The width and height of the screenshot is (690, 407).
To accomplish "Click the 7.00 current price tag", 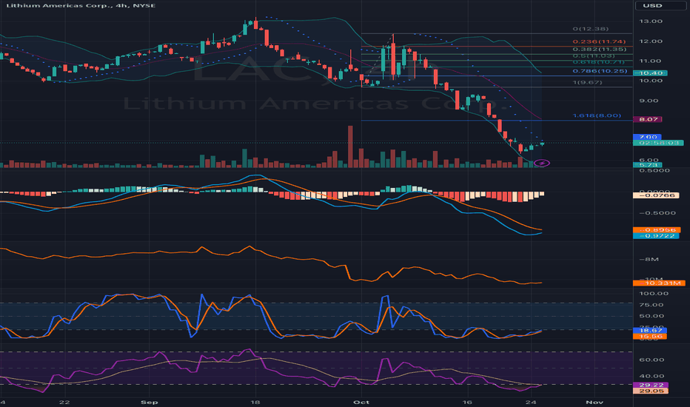I will pos(647,138).
